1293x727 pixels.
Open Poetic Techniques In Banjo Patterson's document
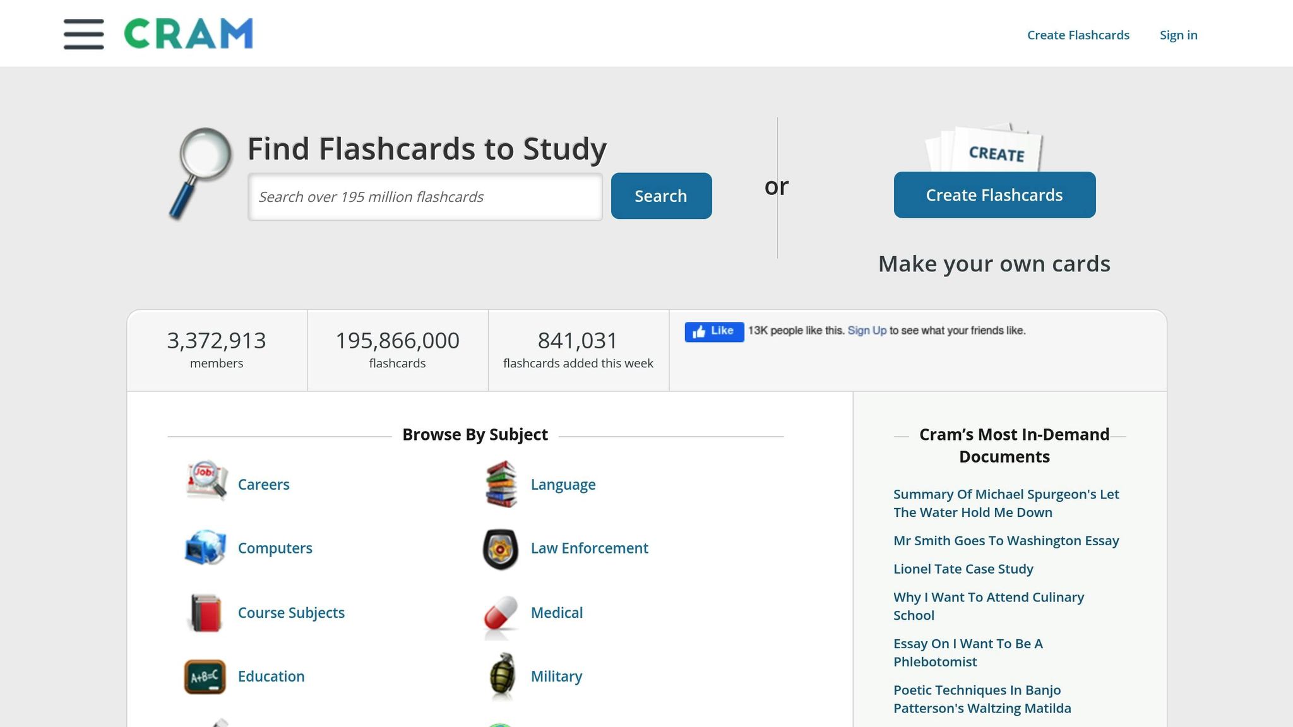click(982, 699)
